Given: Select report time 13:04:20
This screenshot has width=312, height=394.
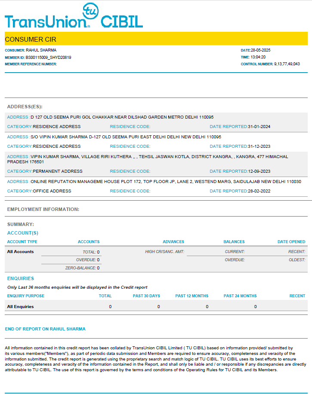Looking at the screenshot, I should (258, 57).
